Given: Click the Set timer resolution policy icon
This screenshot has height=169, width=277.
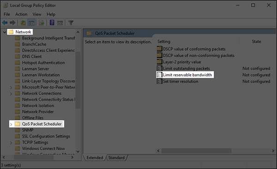Looking at the screenshot, I should click(160, 82).
